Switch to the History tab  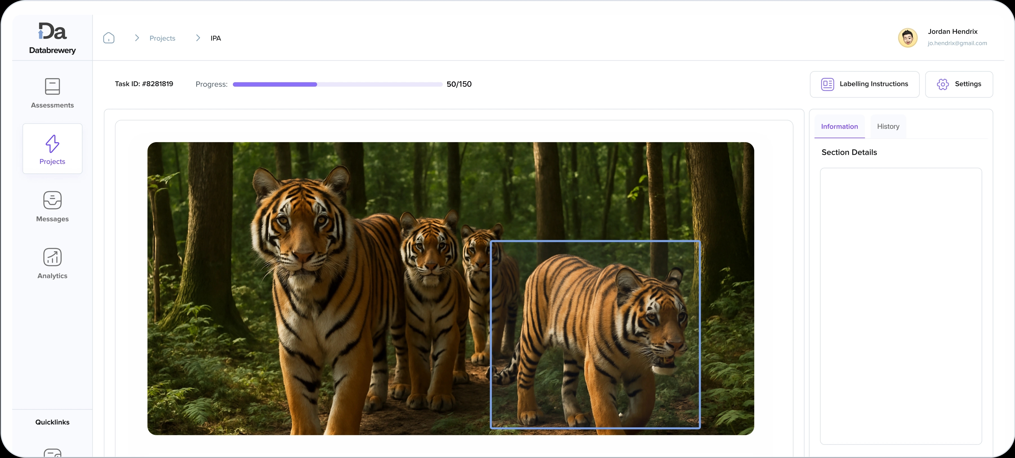click(x=888, y=127)
